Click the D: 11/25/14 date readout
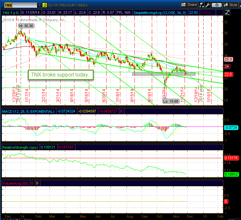Viewport: 241px width, 220px height. [30, 12]
